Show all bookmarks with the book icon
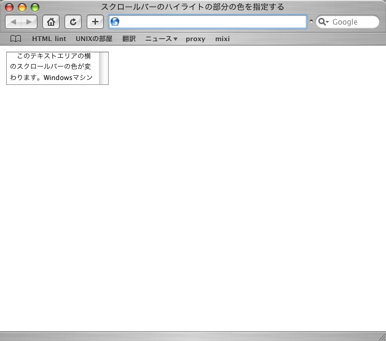The height and width of the screenshot is (341, 386). click(15, 39)
